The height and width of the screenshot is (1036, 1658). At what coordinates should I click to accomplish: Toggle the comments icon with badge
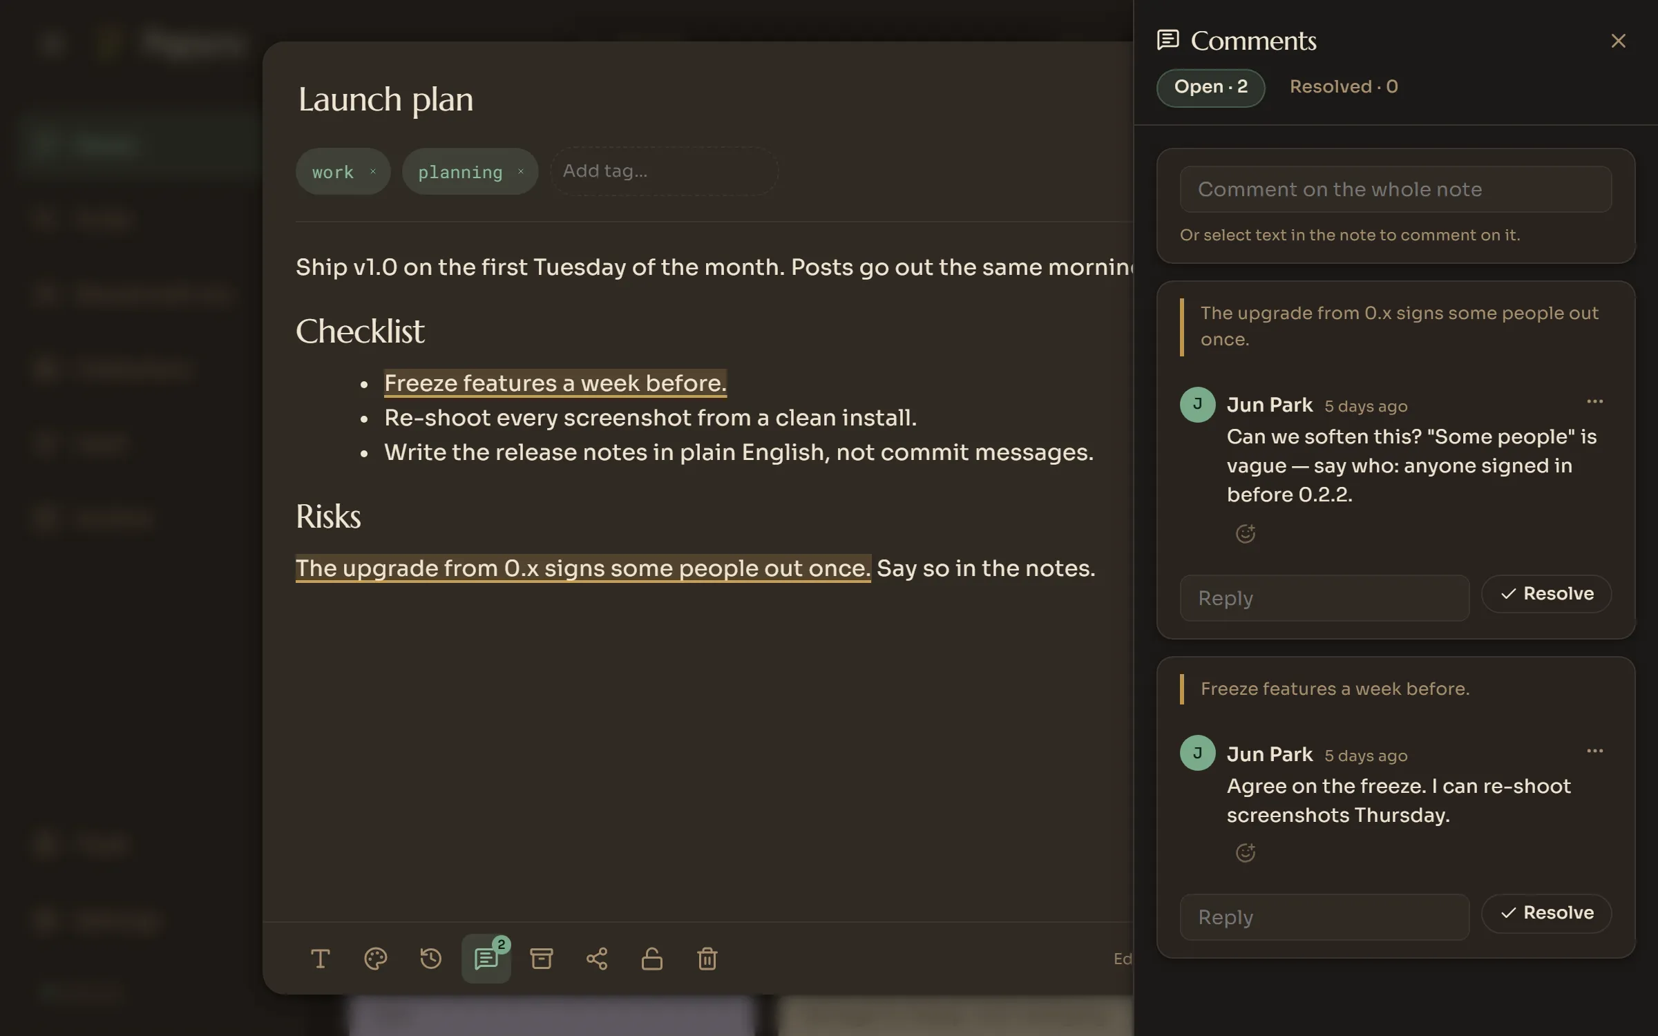tap(486, 958)
